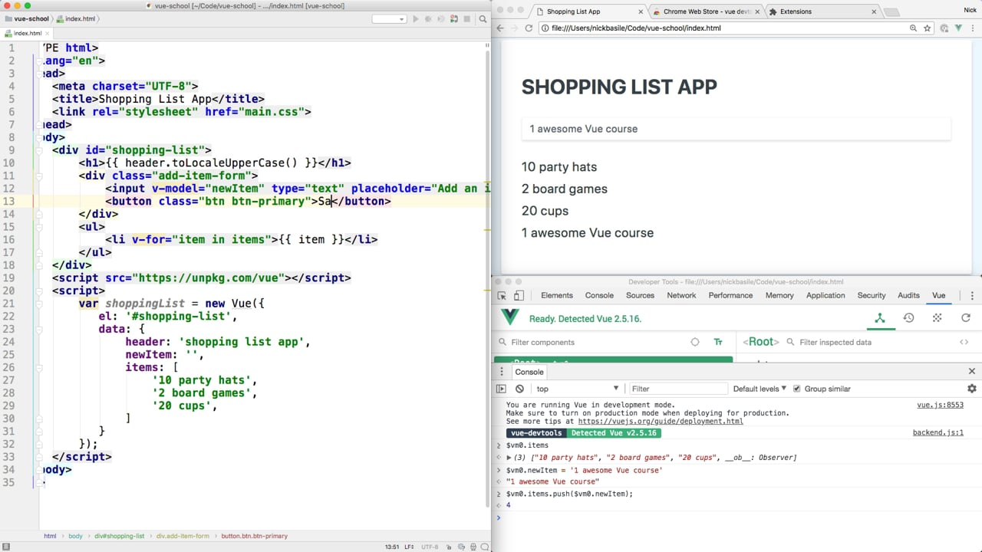Toggle console sidebar icon in drawer
The width and height of the screenshot is (982, 552).
click(x=502, y=389)
